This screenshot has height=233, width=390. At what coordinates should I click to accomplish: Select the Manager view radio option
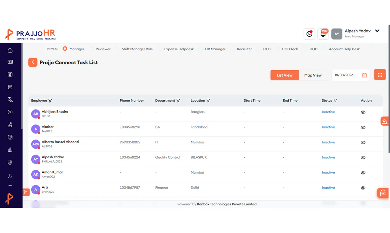pyautogui.click(x=65, y=49)
